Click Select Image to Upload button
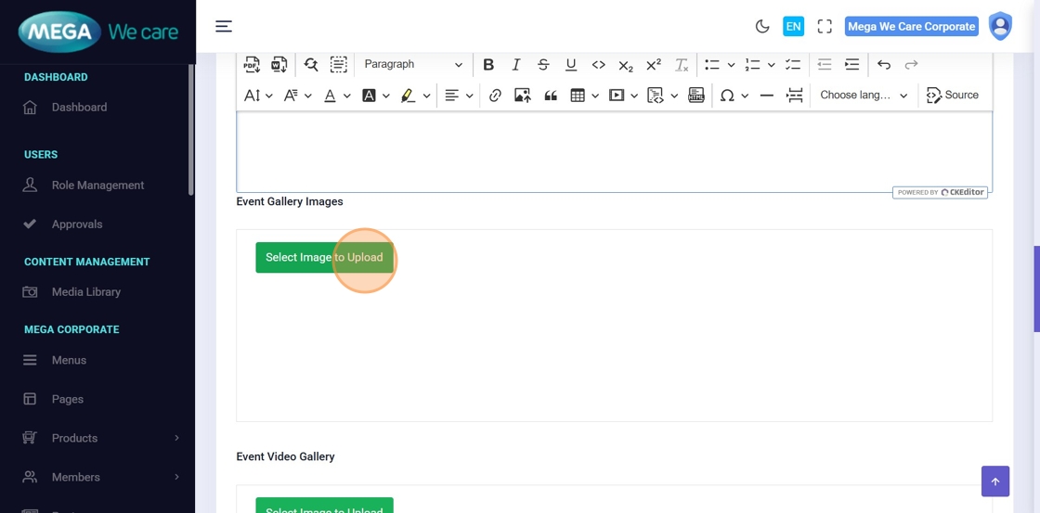1040x513 pixels. (x=324, y=258)
